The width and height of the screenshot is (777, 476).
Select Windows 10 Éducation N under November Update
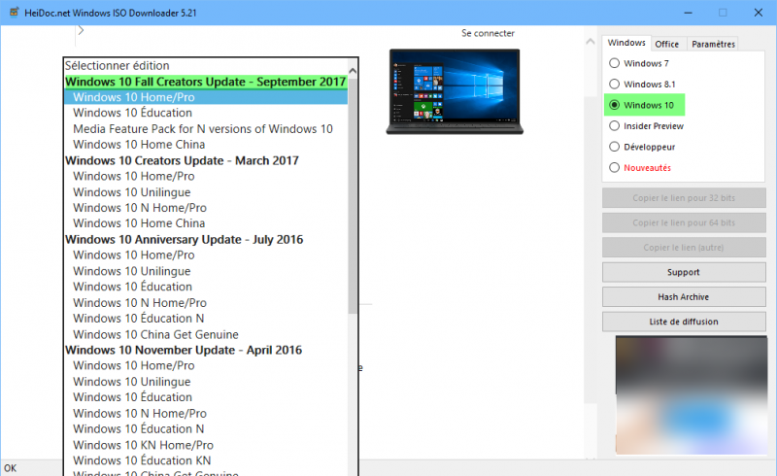206,429
